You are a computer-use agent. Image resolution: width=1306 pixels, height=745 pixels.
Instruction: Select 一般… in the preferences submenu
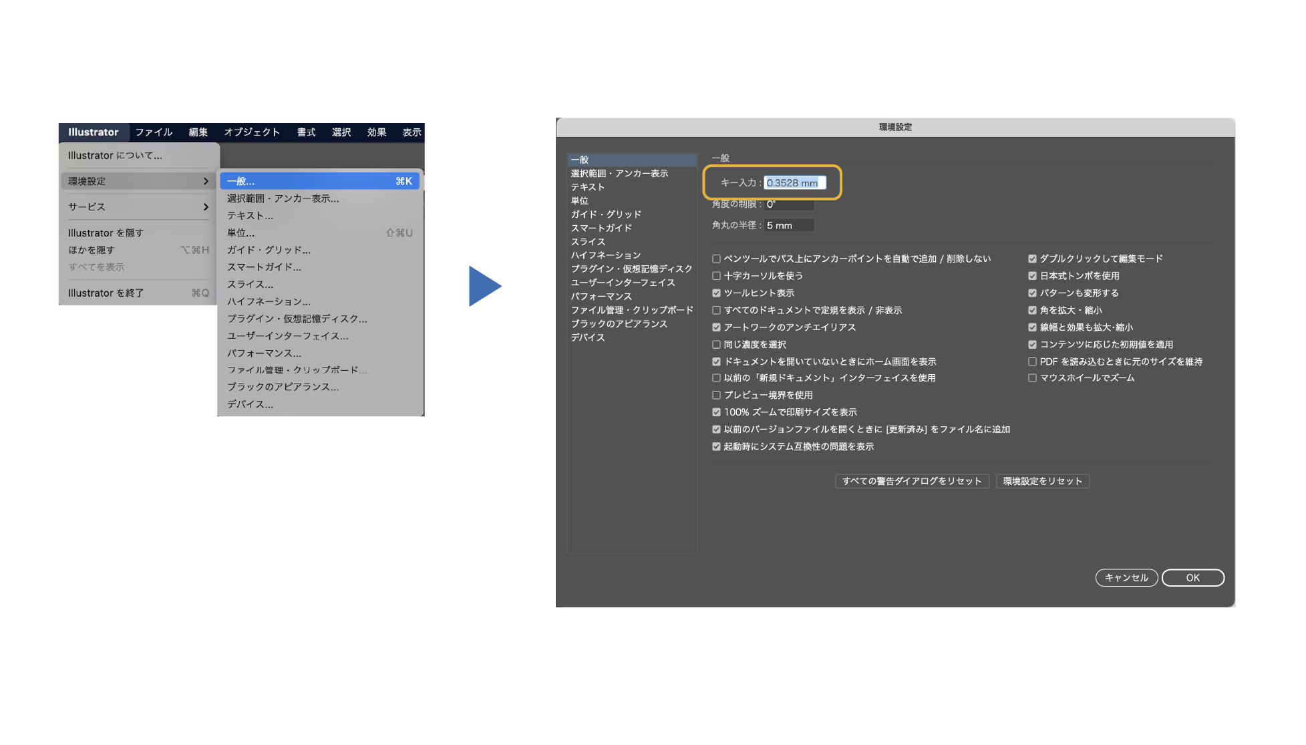click(320, 181)
